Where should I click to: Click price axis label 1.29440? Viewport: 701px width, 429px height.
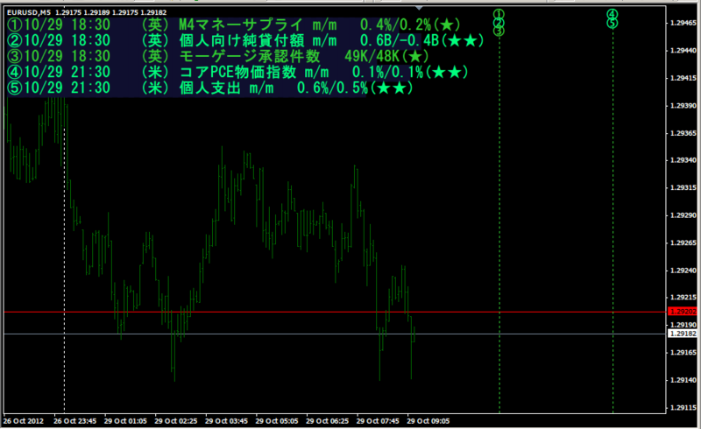coord(683,51)
